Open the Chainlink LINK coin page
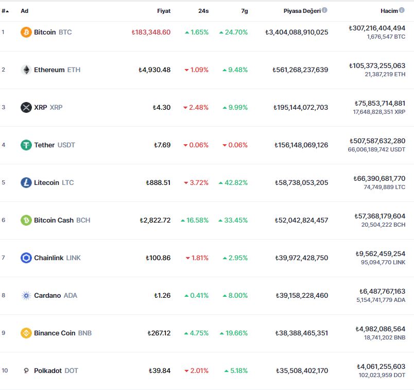This screenshot has height=390, width=414. point(58,258)
